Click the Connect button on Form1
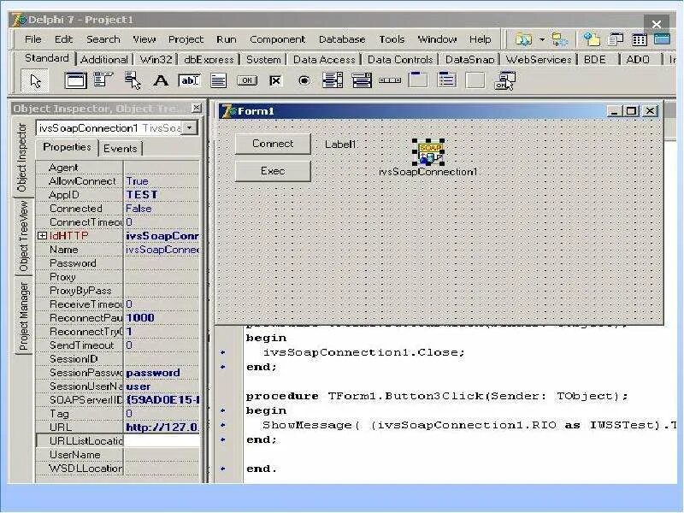684x513 pixels. click(x=273, y=144)
